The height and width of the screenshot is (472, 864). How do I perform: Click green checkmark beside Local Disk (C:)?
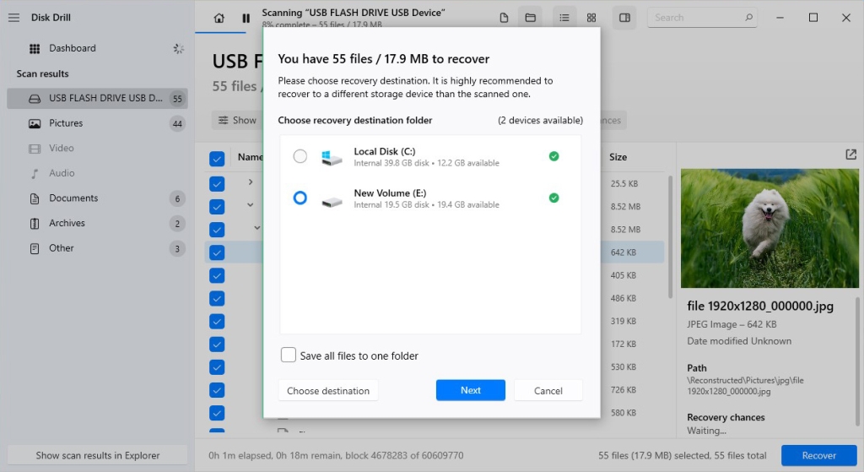[x=553, y=156]
